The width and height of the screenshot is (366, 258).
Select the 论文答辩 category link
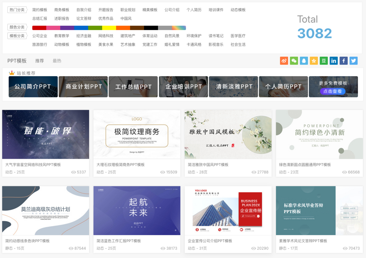coord(84,18)
